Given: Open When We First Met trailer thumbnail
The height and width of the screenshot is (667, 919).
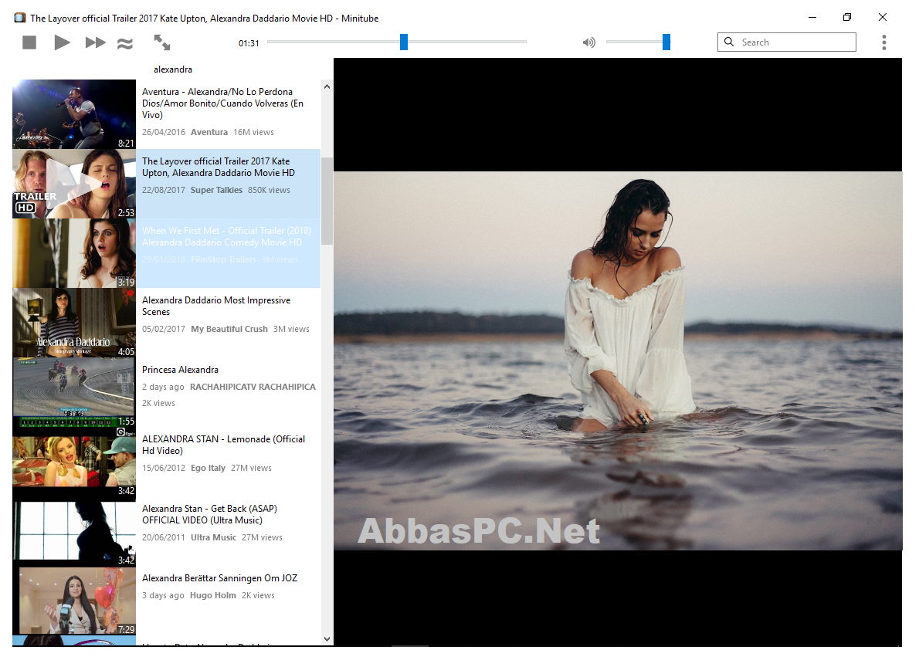Looking at the screenshot, I should click(74, 253).
